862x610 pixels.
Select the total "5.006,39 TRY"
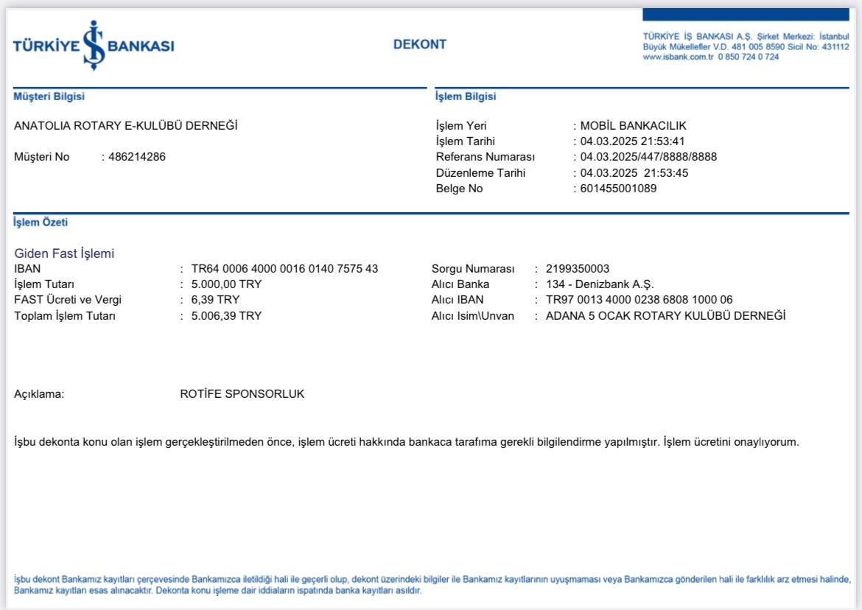(226, 316)
